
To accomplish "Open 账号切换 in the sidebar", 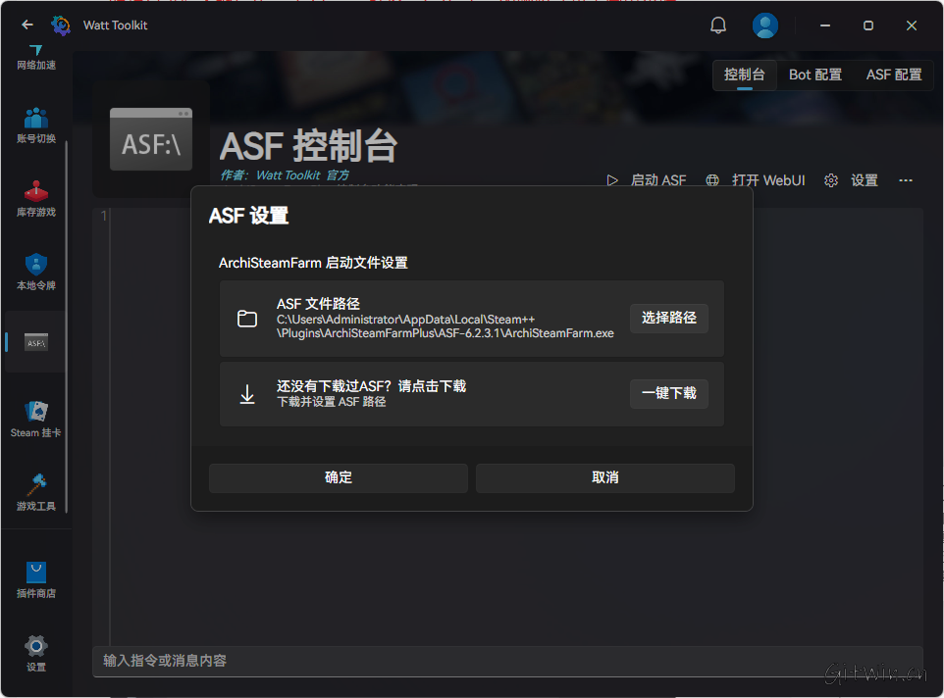I will tap(35, 125).
